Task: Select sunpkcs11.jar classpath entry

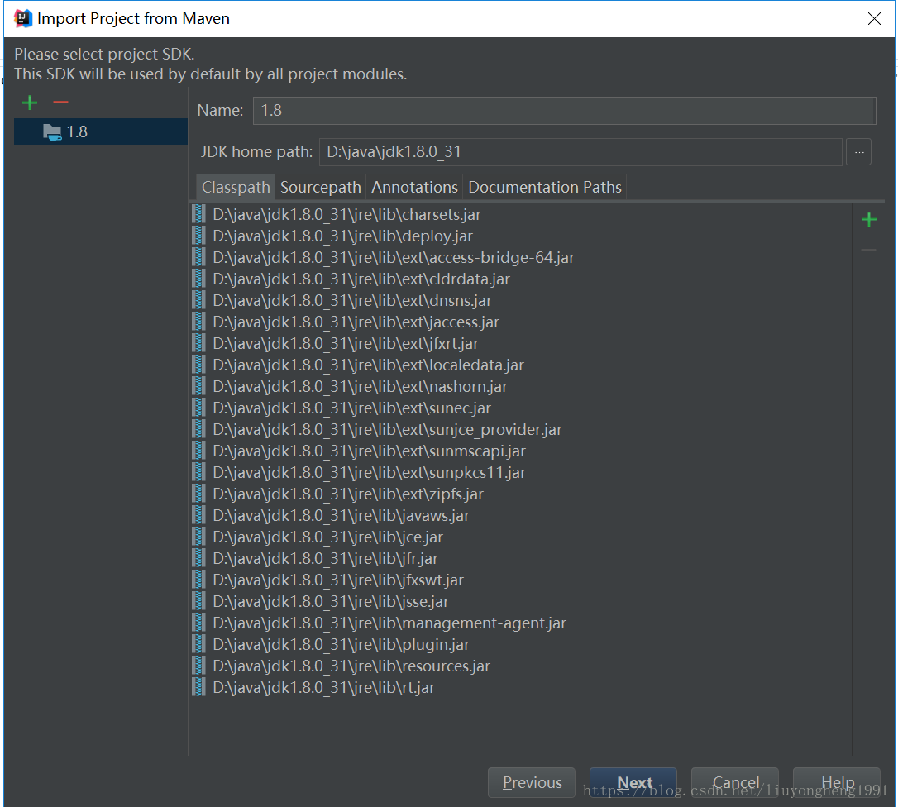Action: click(x=521, y=472)
